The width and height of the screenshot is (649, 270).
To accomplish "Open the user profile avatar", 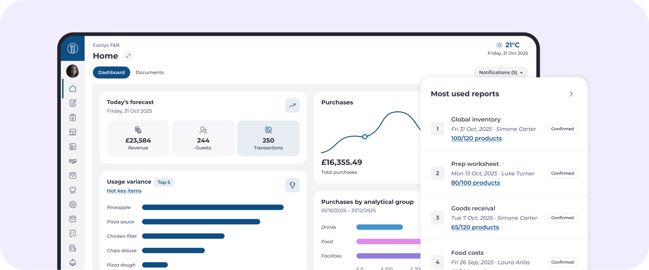I will [73, 71].
